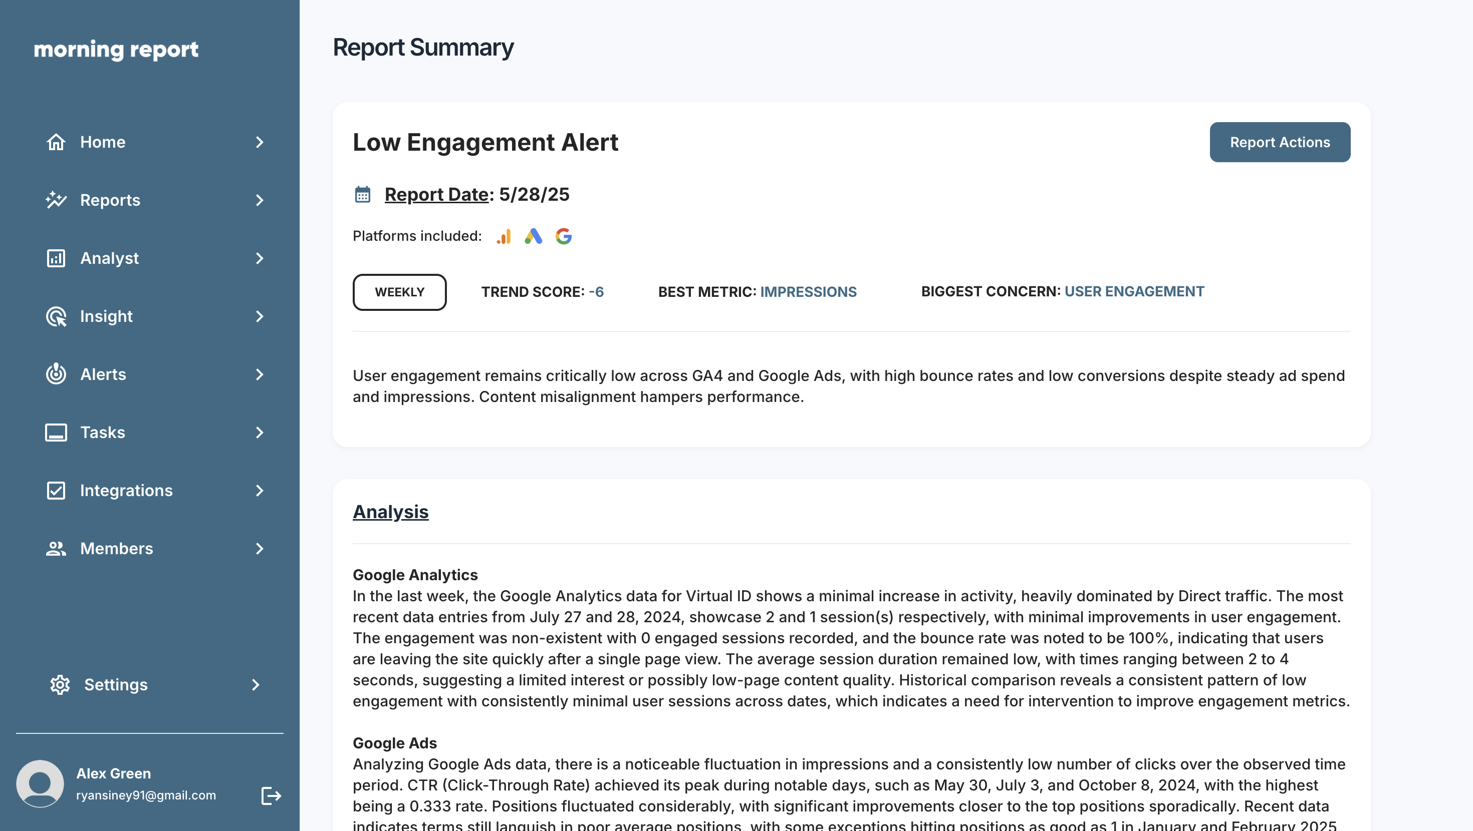
Task: Click the Settings gear icon
Action: point(60,685)
